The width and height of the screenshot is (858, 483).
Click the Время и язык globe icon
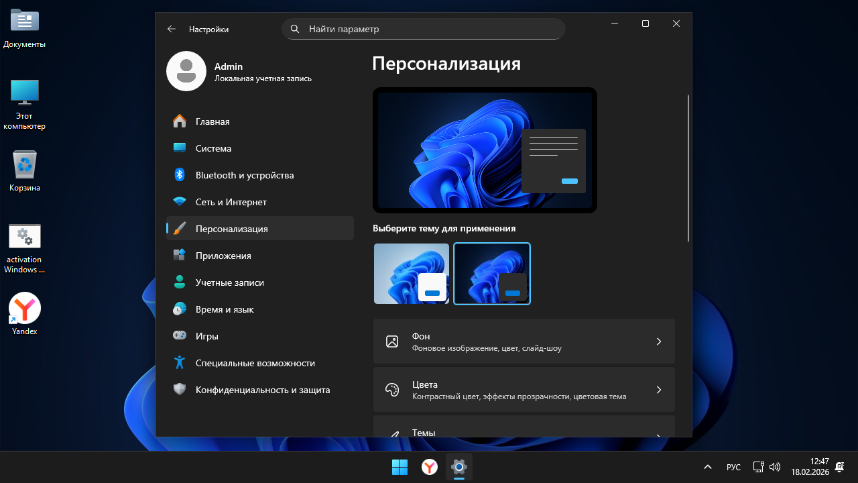coord(179,309)
